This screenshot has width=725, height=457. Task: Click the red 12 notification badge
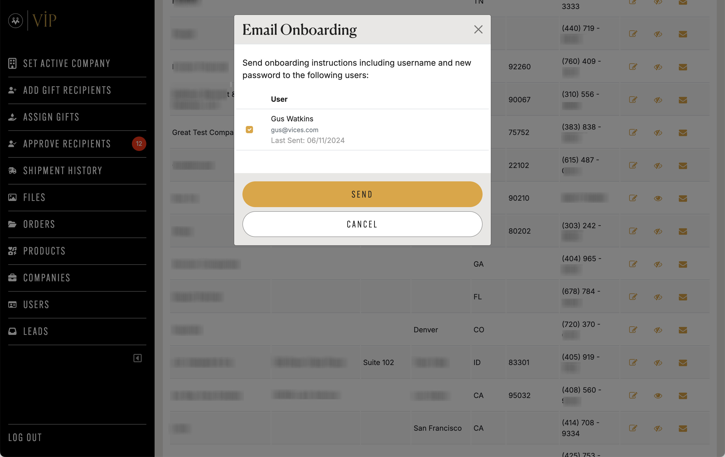coord(139,144)
